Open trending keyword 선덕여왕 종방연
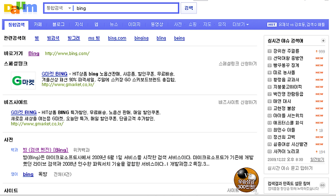Image resolution: width=336 pixels, height=196 pixels. [x=288, y=58]
